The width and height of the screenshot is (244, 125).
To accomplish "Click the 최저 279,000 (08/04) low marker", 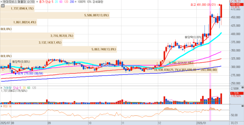I will [29, 73].
